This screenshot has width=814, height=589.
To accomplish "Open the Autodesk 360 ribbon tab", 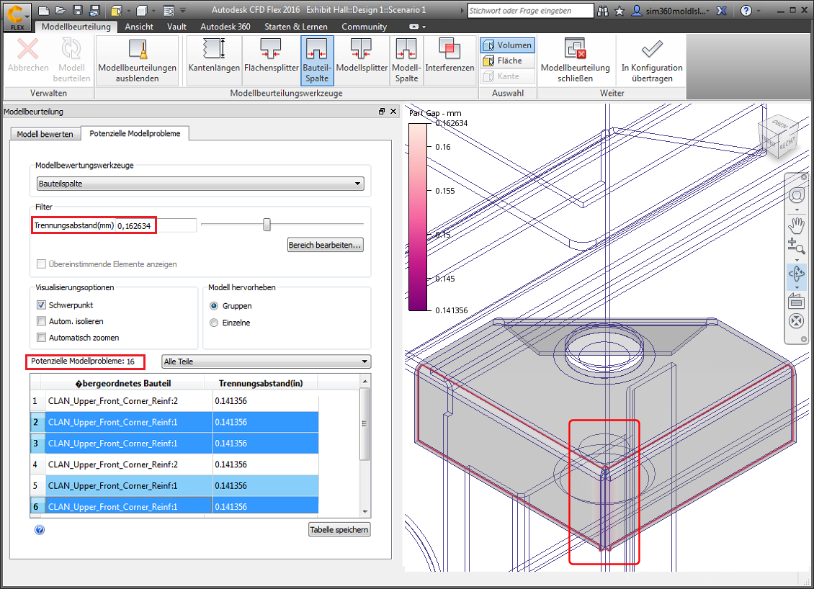I will pos(225,27).
